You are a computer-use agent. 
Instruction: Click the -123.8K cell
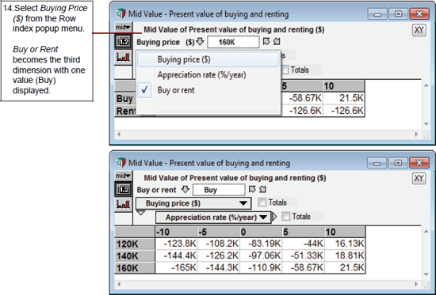coord(176,244)
